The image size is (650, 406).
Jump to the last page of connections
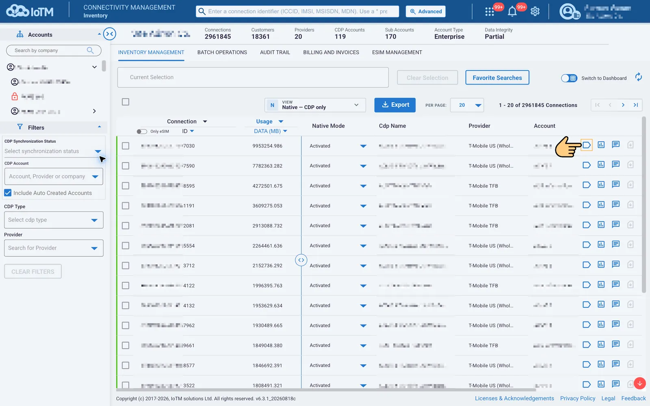[x=636, y=105]
